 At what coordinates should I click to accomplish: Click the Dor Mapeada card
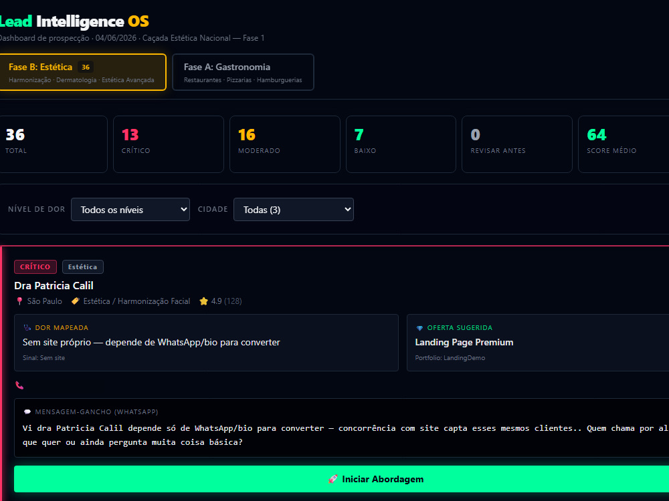pyautogui.click(x=206, y=343)
